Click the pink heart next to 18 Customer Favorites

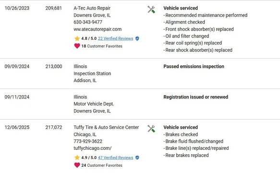click(x=77, y=46)
